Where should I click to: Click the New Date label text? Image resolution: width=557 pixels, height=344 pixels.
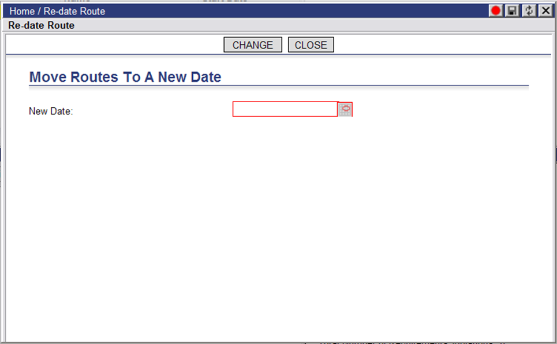tap(51, 111)
